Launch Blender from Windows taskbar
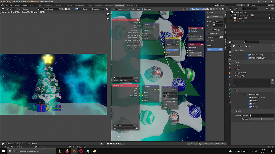 point(74,151)
